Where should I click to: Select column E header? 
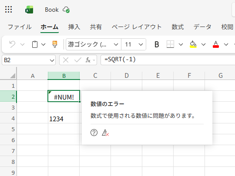(158, 76)
